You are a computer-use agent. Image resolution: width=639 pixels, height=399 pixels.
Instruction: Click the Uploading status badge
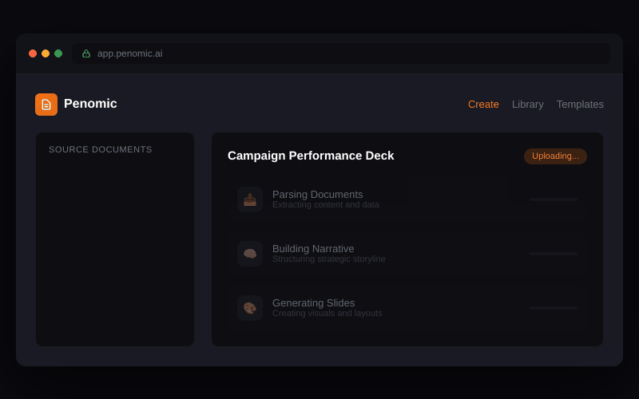pyautogui.click(x=555, y=156)
